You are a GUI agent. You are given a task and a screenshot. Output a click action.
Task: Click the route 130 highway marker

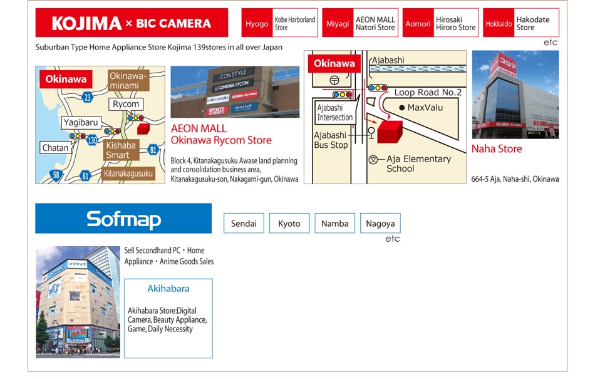pyautogui.click(x=93, y=140)
